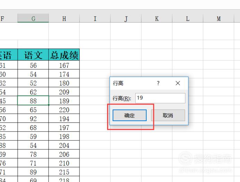Select the cell with value 180
Viewport: 240px width, 182px height.
pos(64,83)
